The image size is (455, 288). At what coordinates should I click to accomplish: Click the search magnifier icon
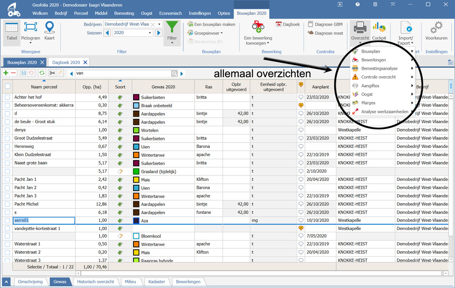tap(174, 73)
